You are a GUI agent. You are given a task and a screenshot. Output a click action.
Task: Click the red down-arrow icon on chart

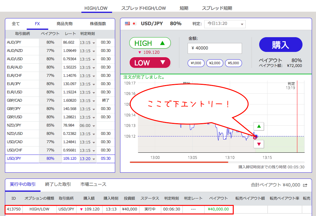point(259,144)
